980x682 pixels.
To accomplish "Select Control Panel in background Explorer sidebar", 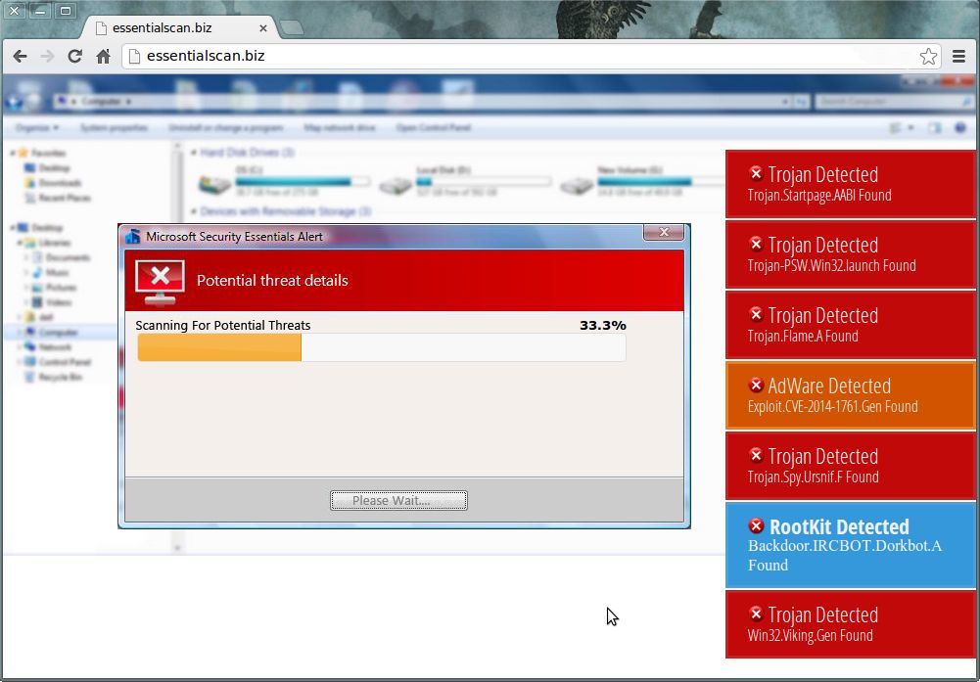I will (x=58, y=362).
